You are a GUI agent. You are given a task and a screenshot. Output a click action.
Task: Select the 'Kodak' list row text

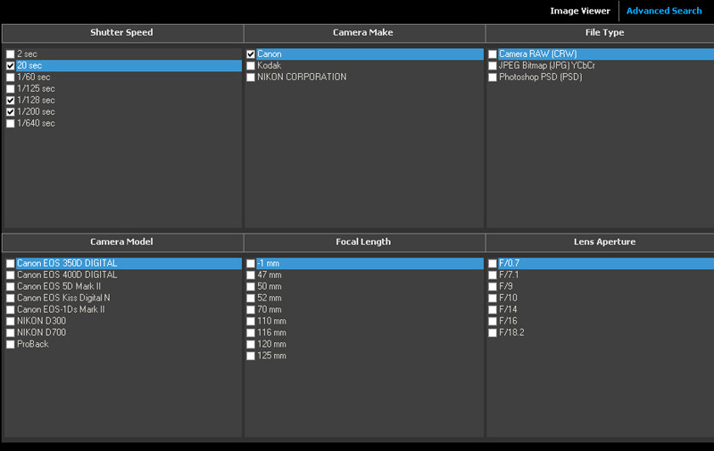pyautogui.click(x=270, y=65)
